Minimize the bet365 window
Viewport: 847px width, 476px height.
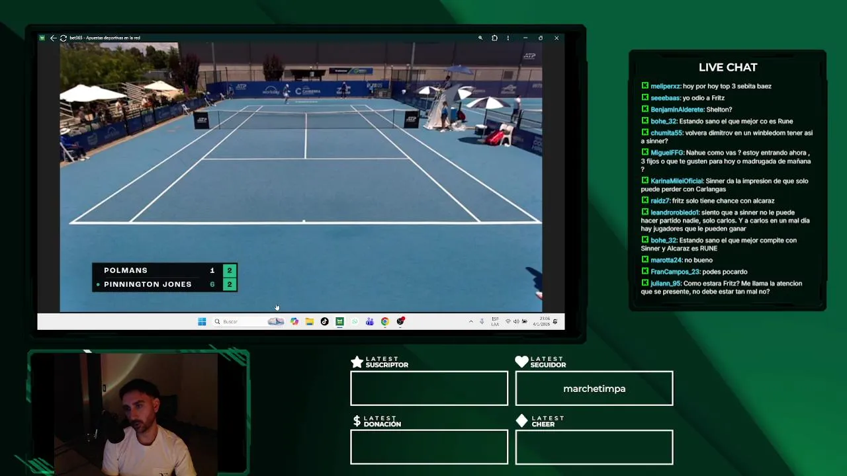pyautogui.click(x=525, y=38)
